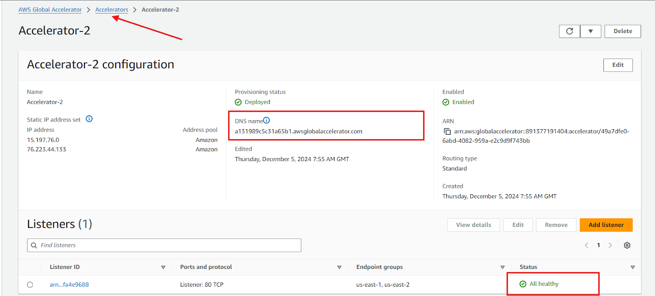This screenshot has width=655, height=296.
Task: Select page 1 in listeners pagination
Action: pyautogui.click(x=599, y=245)
